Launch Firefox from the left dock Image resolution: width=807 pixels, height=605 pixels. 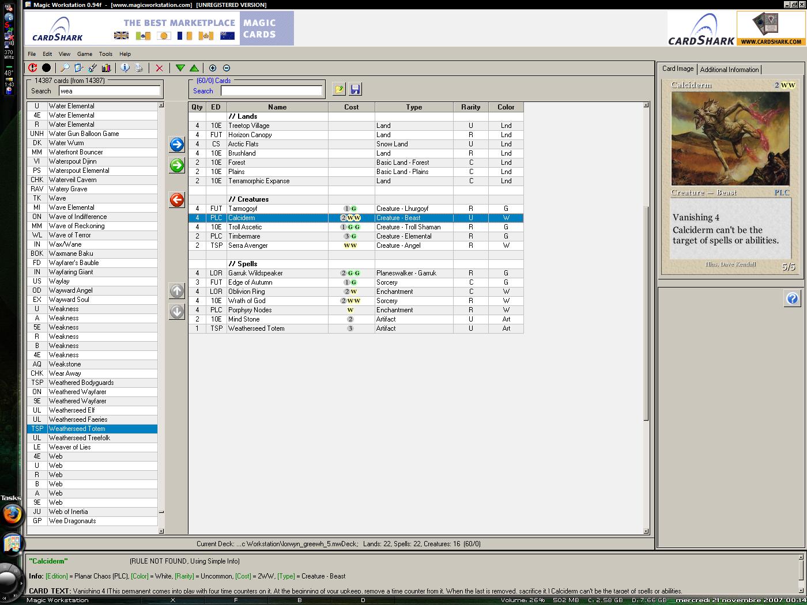(x=12, y=515)
